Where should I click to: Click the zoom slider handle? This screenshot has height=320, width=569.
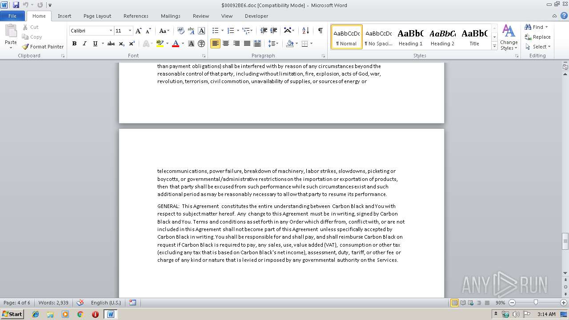(536, 303)
